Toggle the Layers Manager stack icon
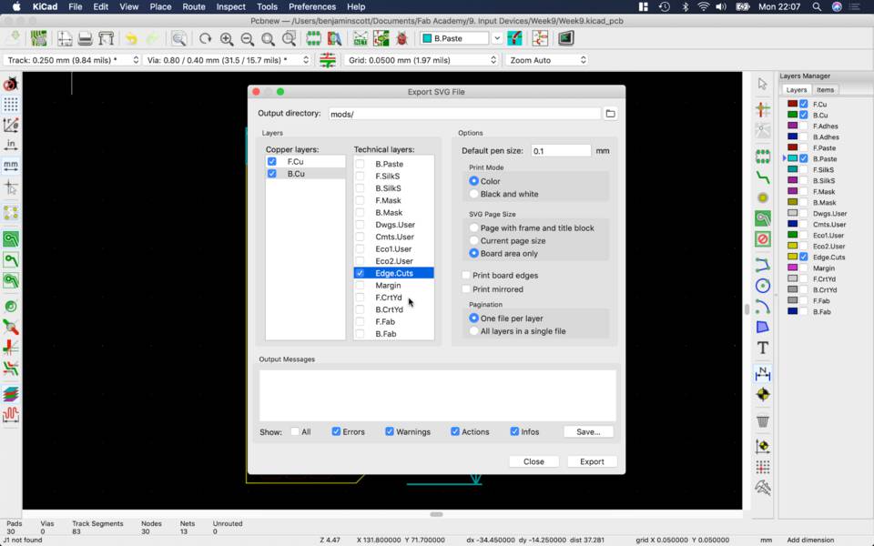Viewport: 874px width, 546px height. tap(11, 393)
